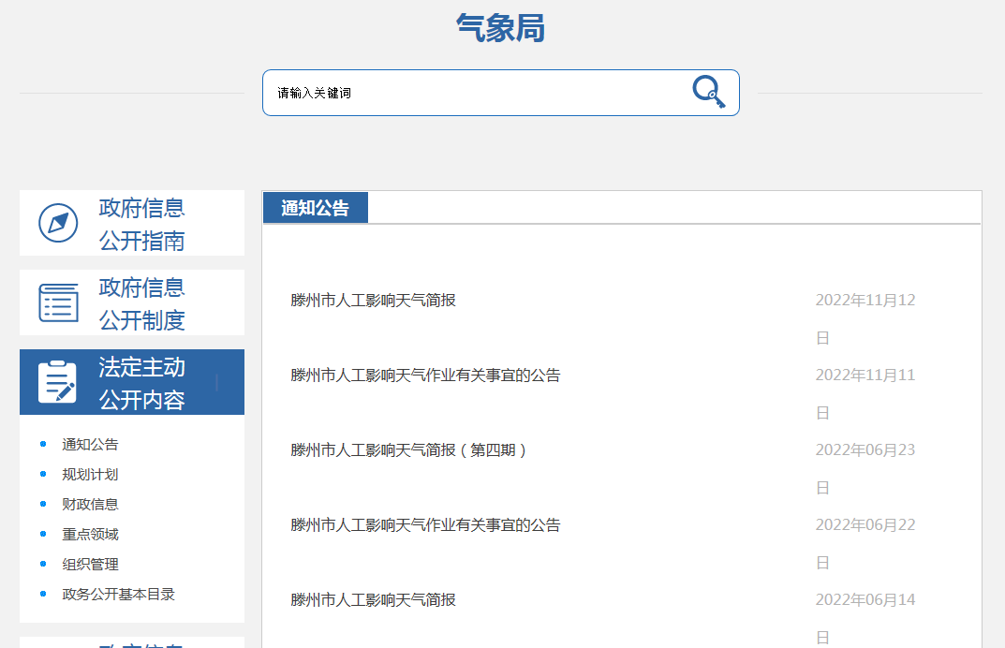
Task: Open 政务公开基本目录 in the sidebar
Action: tap(119, 595)
